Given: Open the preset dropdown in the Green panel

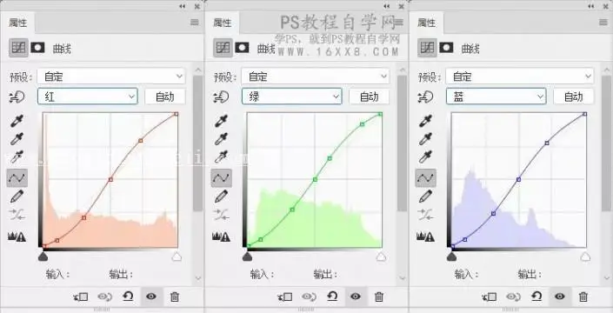Looking at the screenshot, I should (x=315, y=77).
